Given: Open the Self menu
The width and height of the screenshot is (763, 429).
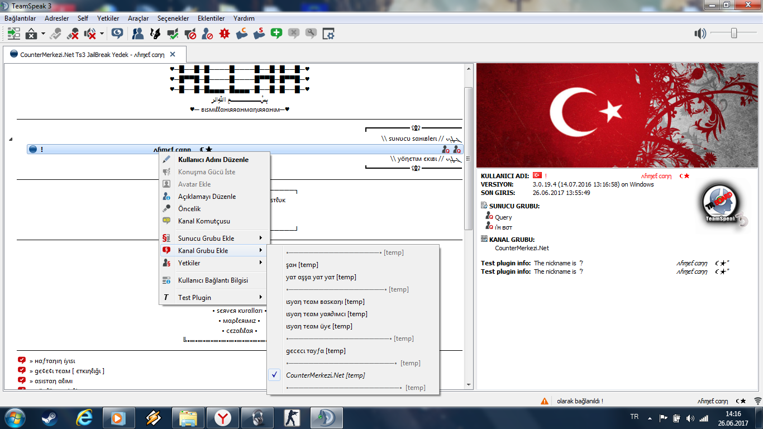Looking at the screenshot, I should [x=83, y=18].
